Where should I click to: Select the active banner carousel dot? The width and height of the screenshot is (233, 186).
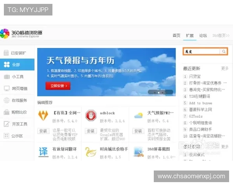(x=159, y=93)
